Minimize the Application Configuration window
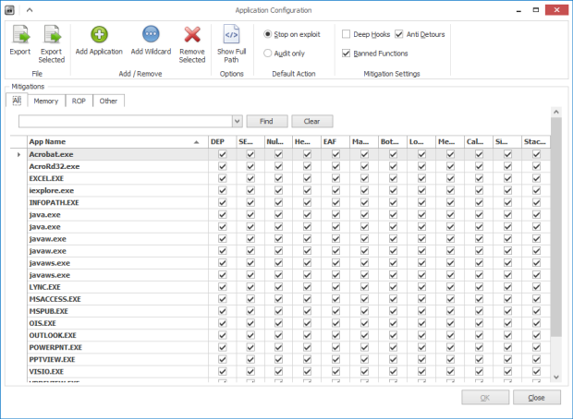 [x=518, y=10]
